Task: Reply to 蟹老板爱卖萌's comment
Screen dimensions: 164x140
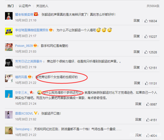Action: click(x=137, y=21)
